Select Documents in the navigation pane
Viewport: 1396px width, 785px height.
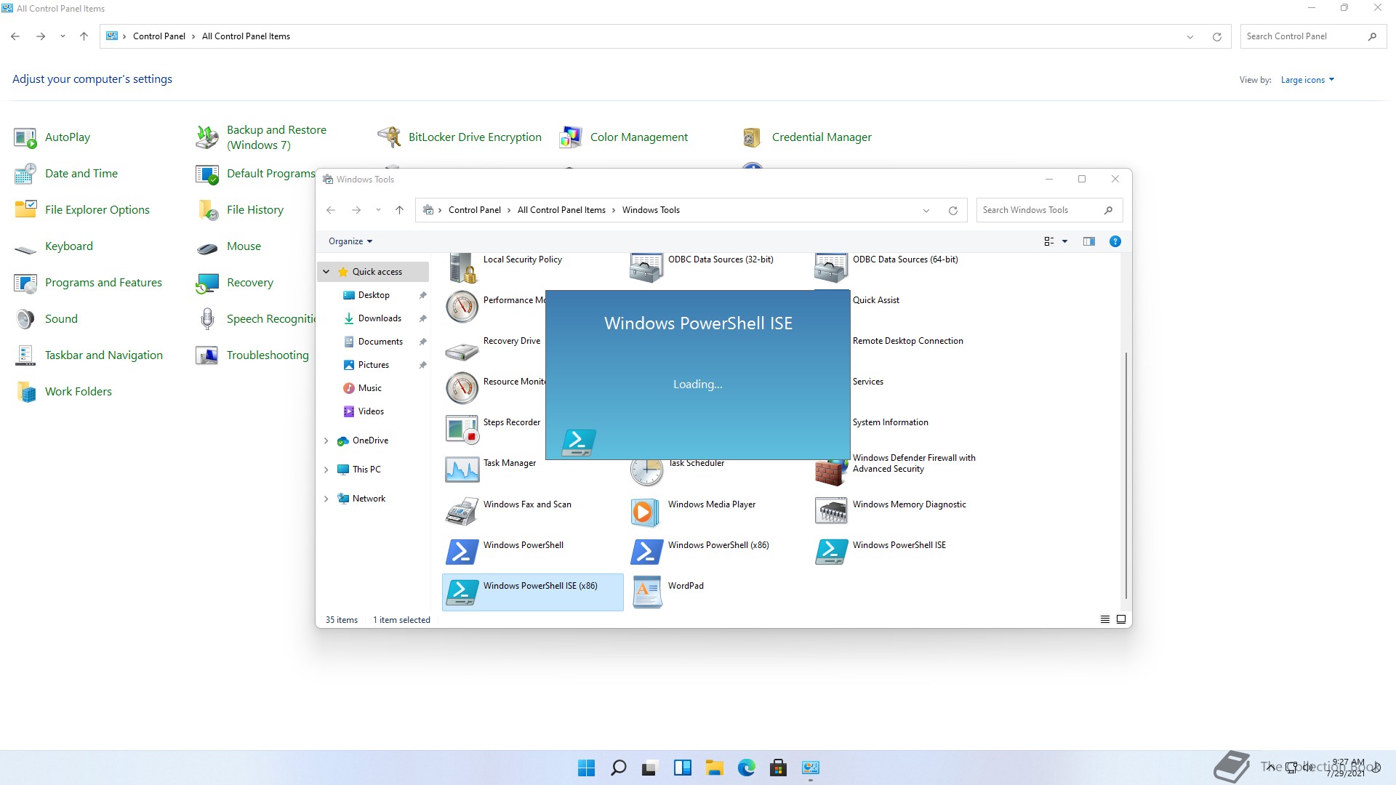[380, 342]
